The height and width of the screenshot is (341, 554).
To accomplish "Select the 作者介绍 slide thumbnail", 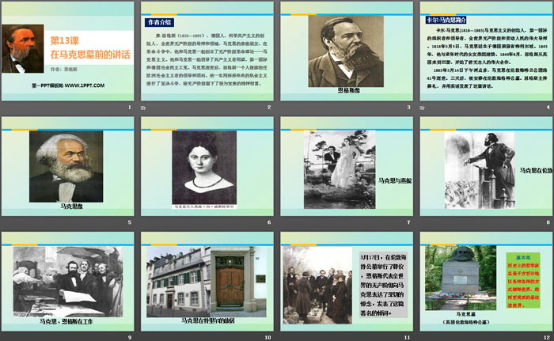I will click(207, 51).
